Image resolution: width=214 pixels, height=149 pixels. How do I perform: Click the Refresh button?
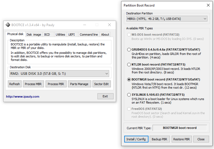(15, 84)
